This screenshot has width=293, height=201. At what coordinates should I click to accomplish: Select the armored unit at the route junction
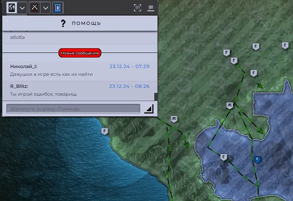point(229,106)
